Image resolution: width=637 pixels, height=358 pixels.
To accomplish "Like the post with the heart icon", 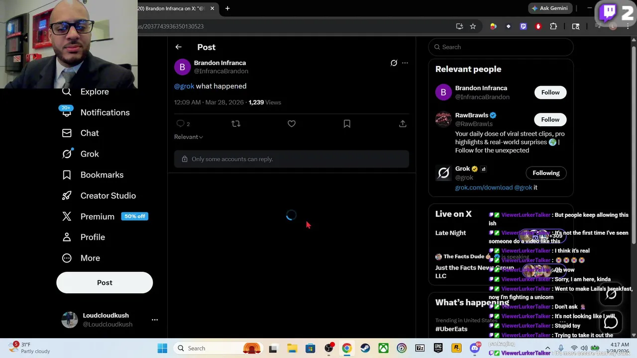I will [x=292, y=123].
